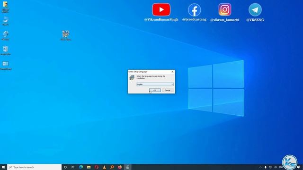
Task: Launch VLC media player from the taskbar
Action: point(104,167)
